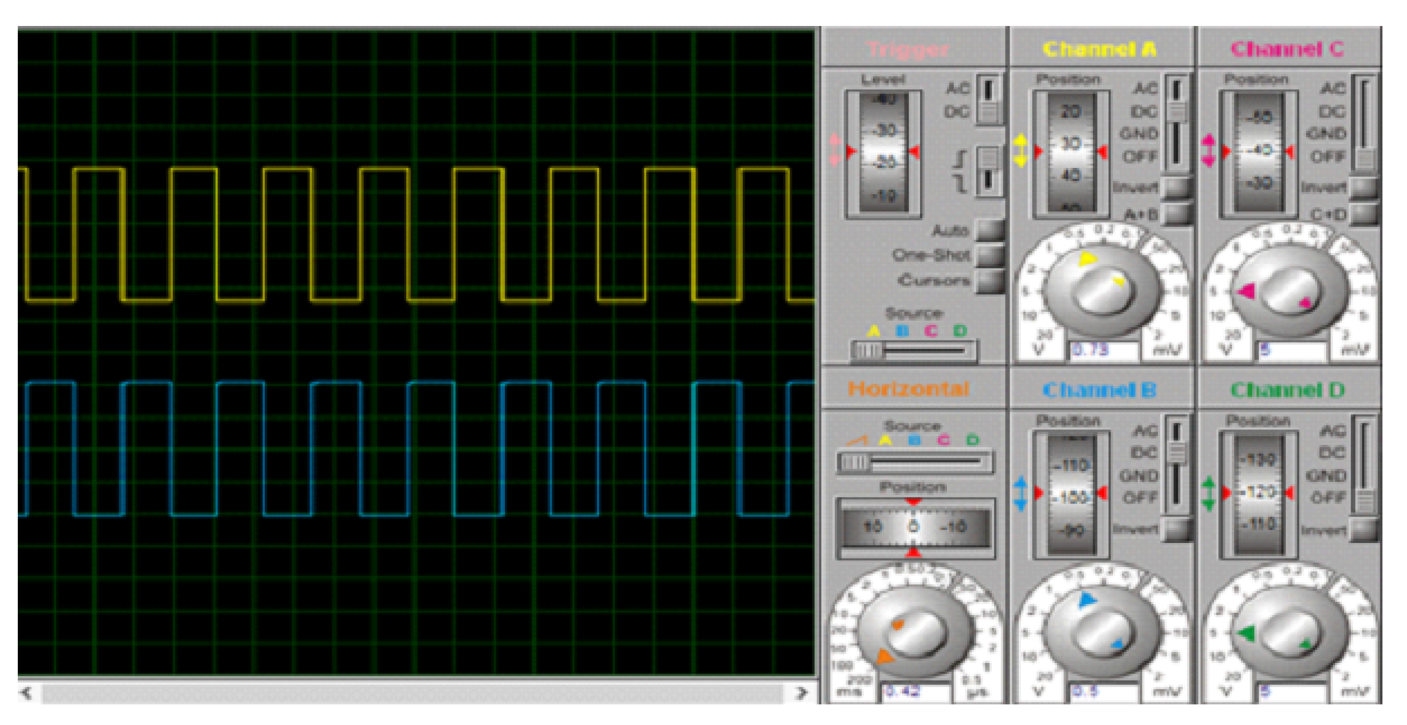Click the waveform scroll right arrow
This screenshot has width=1407, height=725.
point(801,693)
